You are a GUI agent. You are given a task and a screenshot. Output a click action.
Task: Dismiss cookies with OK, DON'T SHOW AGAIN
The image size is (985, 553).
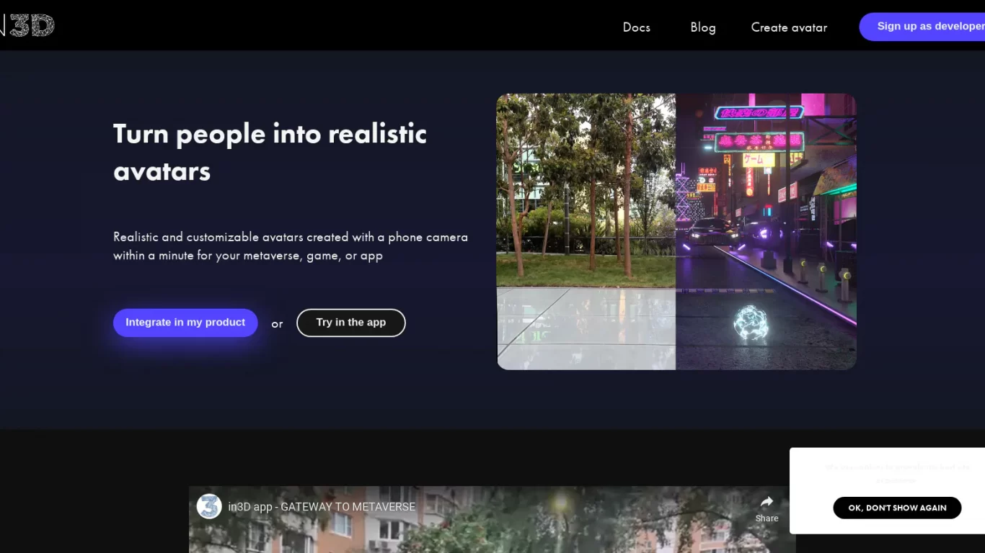pyautogui.click(x=897, y=508)
